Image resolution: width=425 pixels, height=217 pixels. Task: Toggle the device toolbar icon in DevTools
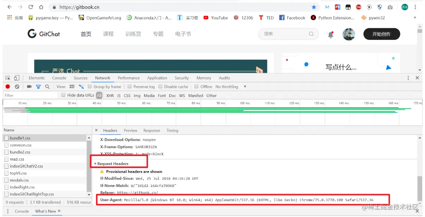[17, 78]
